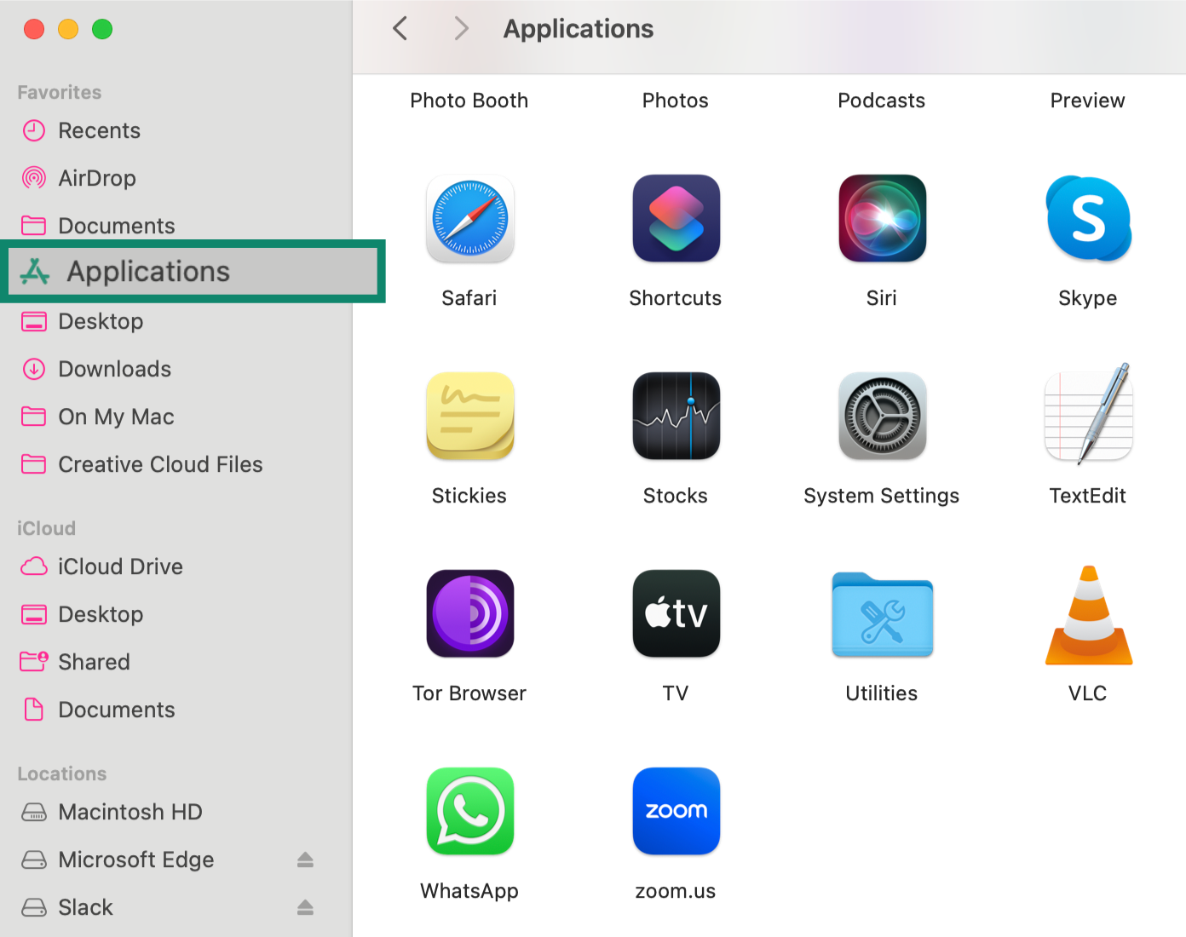Open the AirDrop sidebar entry
This screenshot has height=937, width=1186.
tap(97, 178)
